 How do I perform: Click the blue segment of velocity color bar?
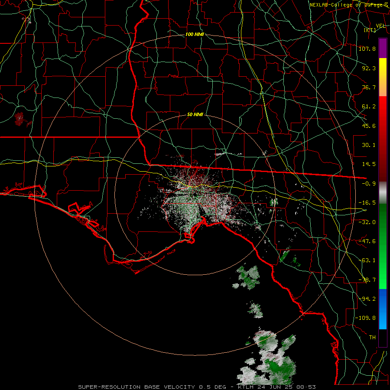tap(383, 309)
